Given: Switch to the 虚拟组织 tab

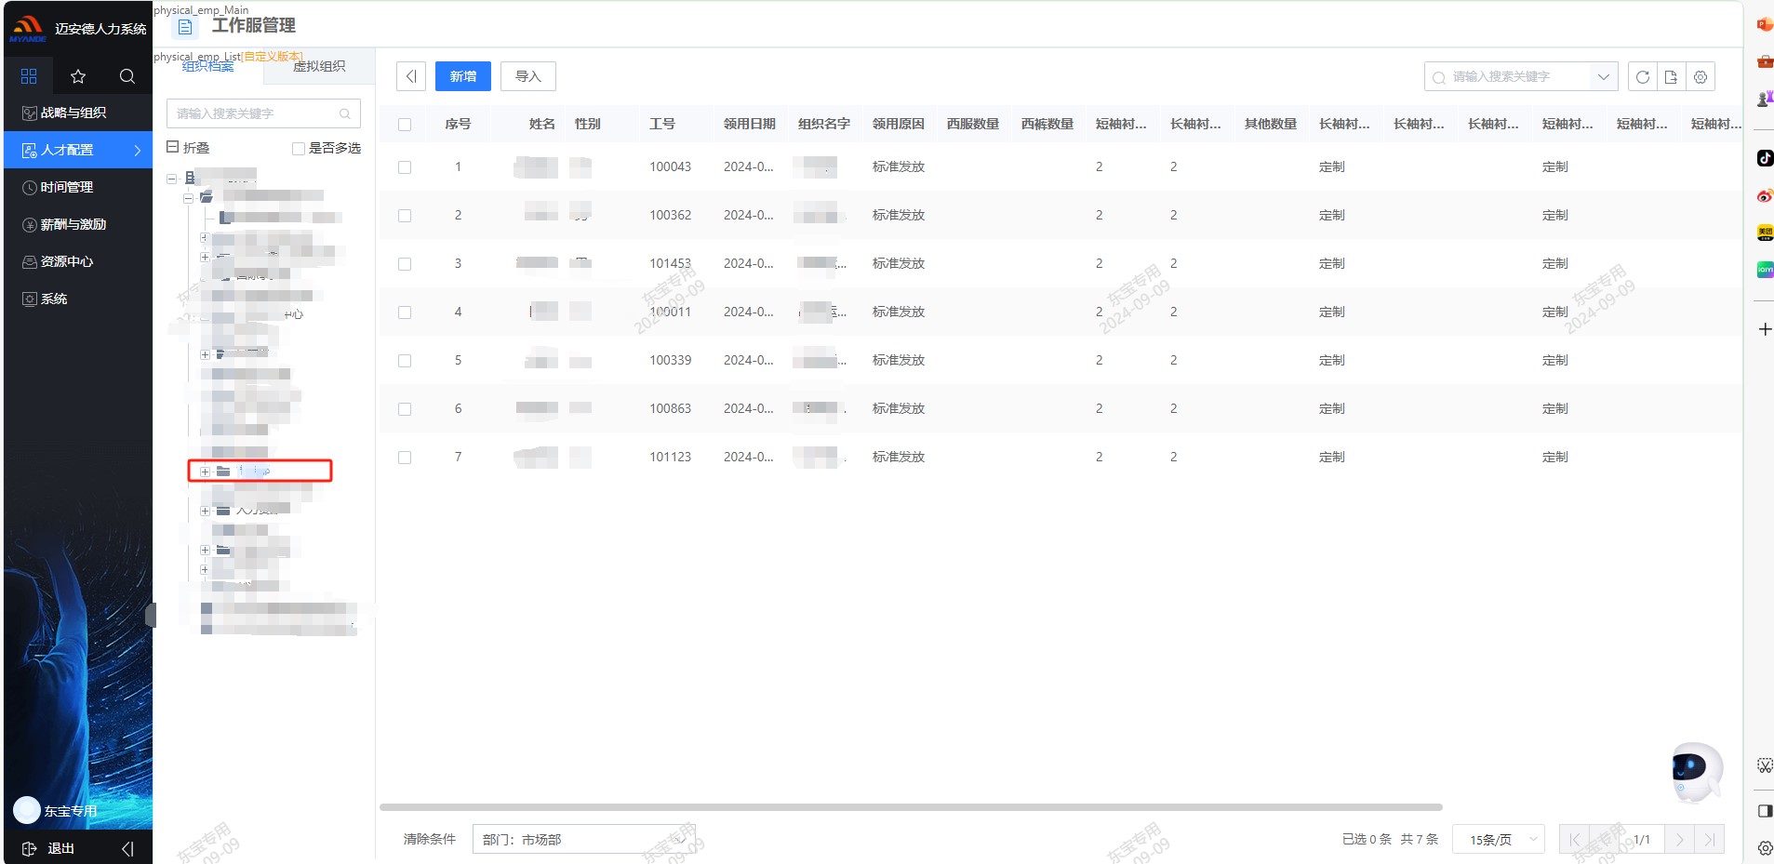Looking at the screenshot, I should (x=319, y=66).
